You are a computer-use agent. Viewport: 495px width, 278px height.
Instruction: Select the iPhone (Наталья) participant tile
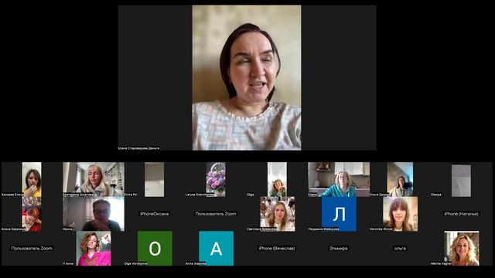(461, 214)
